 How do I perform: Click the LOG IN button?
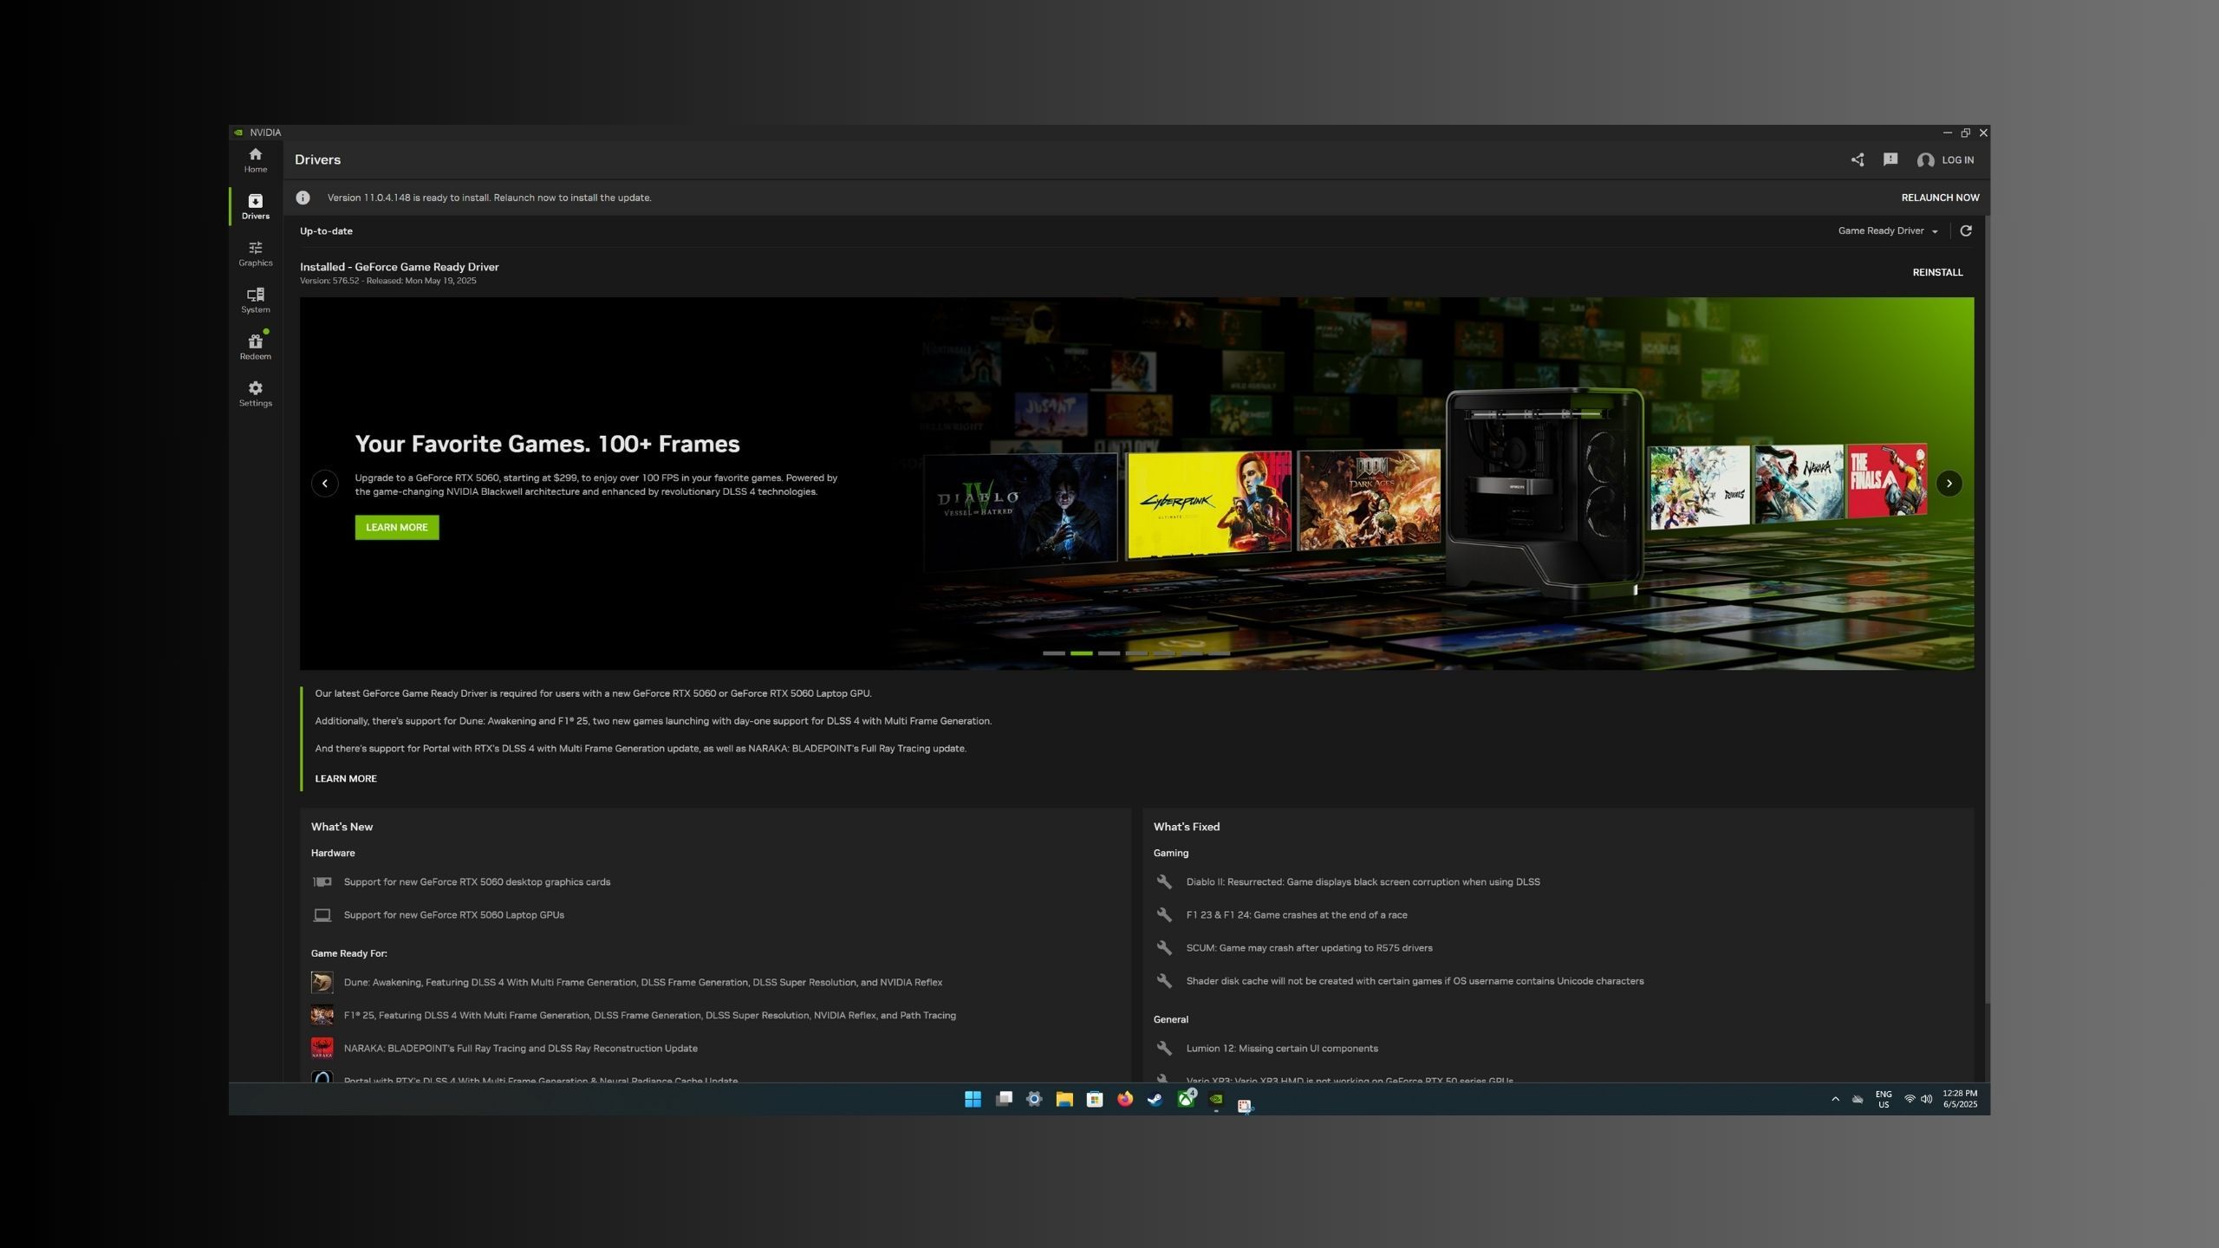(x=1957, y=160)
